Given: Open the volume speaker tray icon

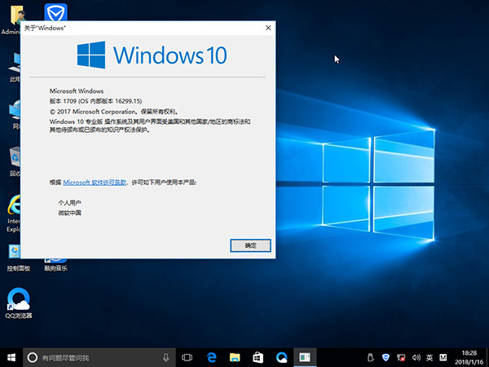Looking at the screenshot, I should [x=416, y=357].
